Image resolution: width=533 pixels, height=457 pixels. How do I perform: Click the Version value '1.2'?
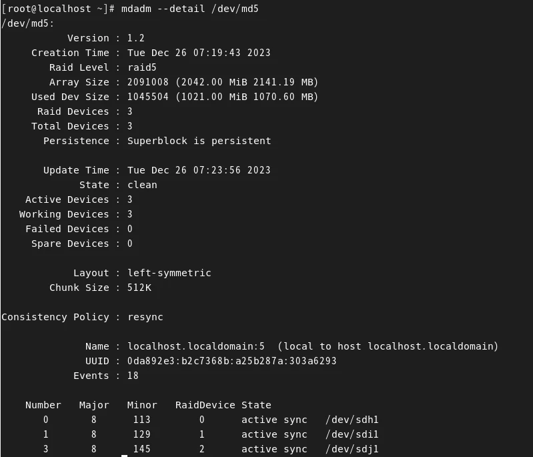coord(136,38)
